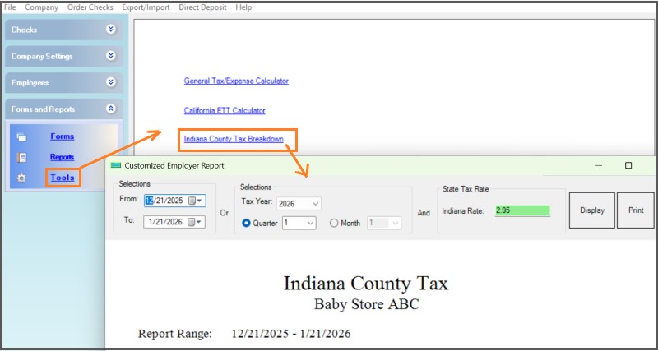Click the Indiana County Tax report title

pos(366,284)
